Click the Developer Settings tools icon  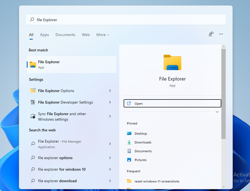point(33,102)
